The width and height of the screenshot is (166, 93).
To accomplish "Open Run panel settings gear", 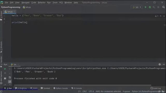I will 160,64.
